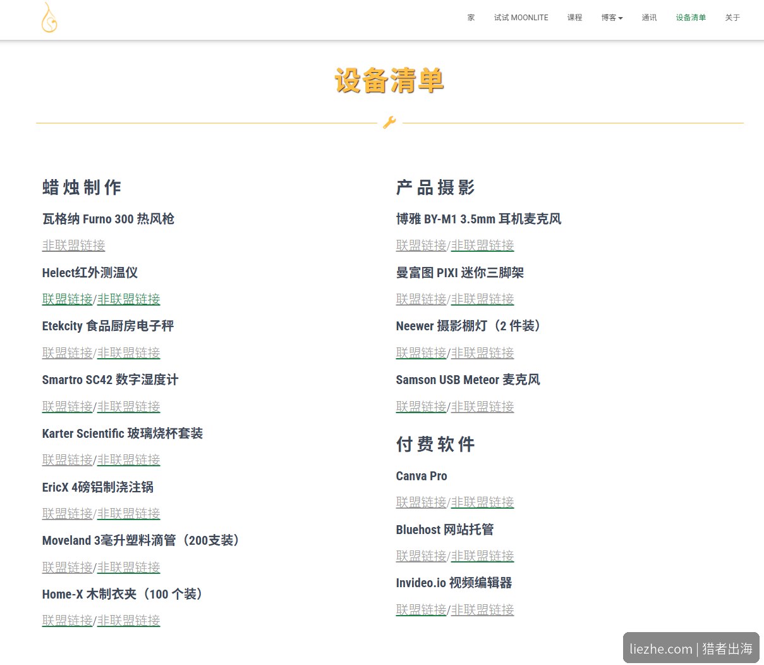Click the Canva Pro item name
Viewport: 764px width, 665px height.
point(421,476)
